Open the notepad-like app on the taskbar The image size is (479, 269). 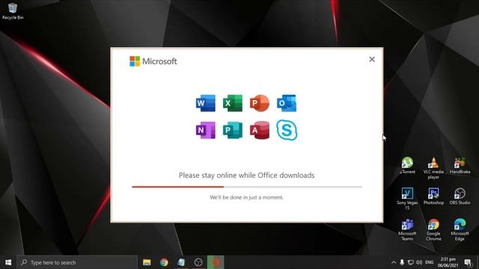point(181,262)
